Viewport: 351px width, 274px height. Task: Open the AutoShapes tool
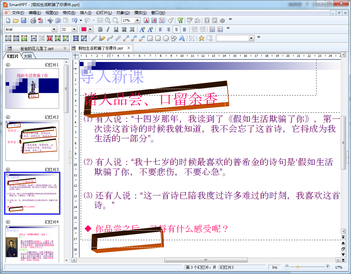pyautogui.click(x=174, y=38)
